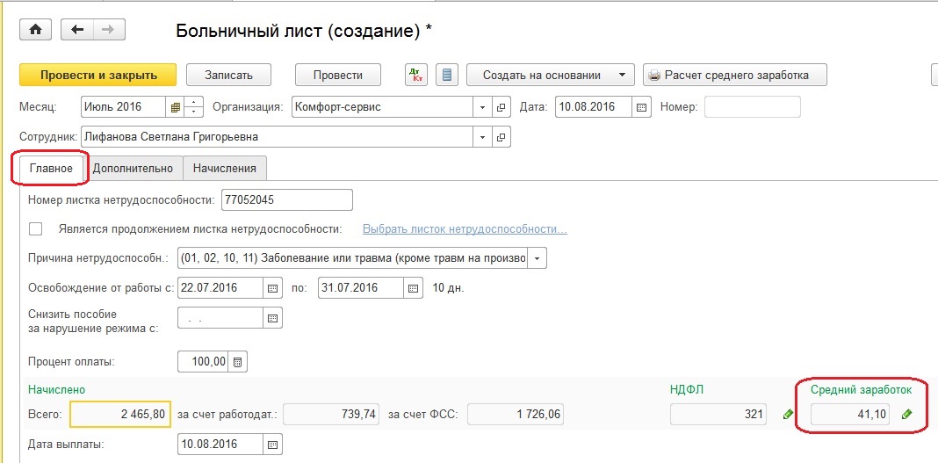Expand the Организация dropdown list

click(x=482, y=108)
